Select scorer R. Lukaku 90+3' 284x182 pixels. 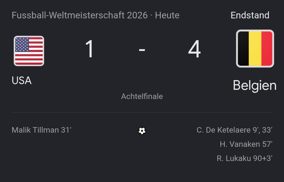tap(245, 158)
